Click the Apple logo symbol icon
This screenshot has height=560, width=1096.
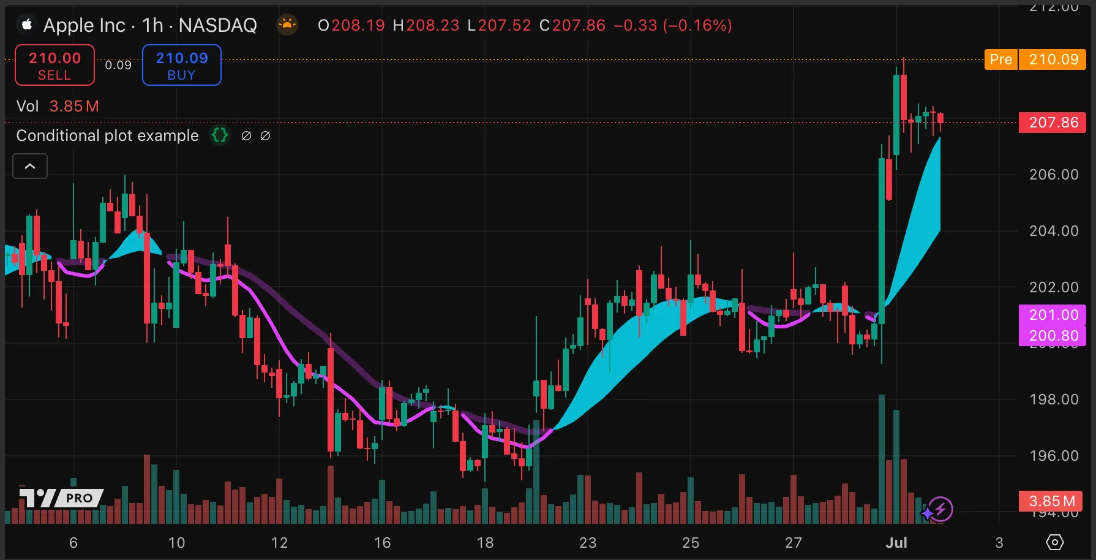(26, 25)
